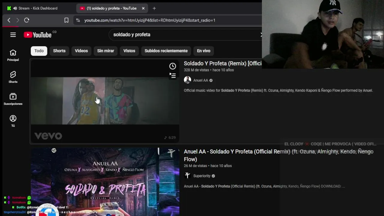This screenshot has height=216, width=384.
Task: Open title Anuel AA - Soldado Y Profeta (Official Remix)
Action: [278, 155]
